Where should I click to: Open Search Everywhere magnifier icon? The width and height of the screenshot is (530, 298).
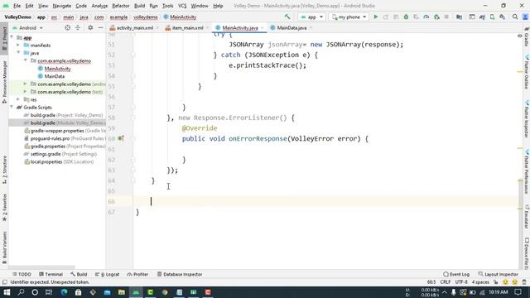(515, 17)
